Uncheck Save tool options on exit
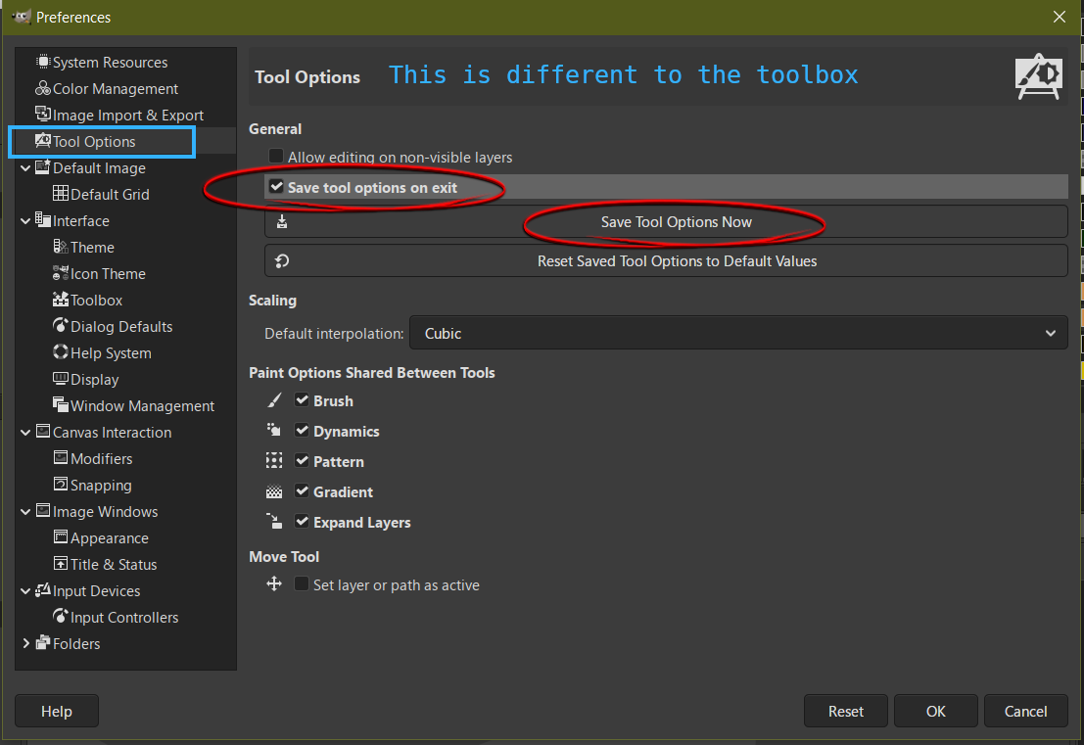1084x745 pixels. click(x=276, y=187)
